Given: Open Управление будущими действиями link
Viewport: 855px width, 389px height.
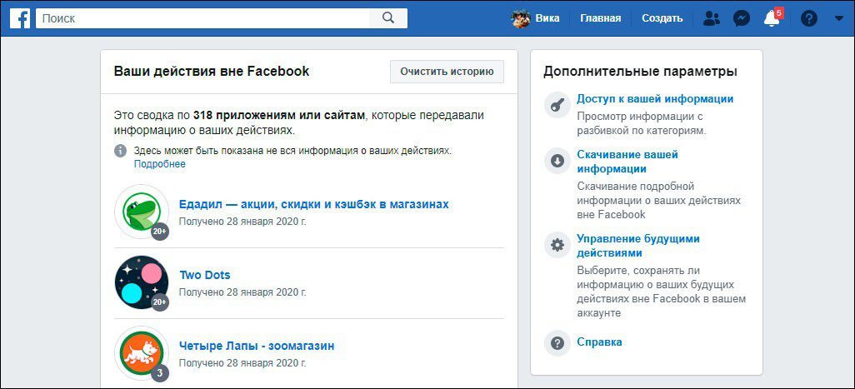Looking at the screenshot, I should click(x=638, y=246).
